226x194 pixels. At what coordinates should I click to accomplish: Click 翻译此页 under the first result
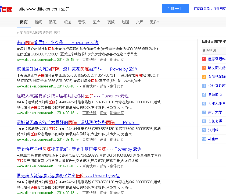coord(117,59)
